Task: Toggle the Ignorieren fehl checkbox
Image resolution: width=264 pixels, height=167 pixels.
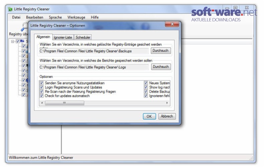Action: pyautogui.click(x=146, y=96)
